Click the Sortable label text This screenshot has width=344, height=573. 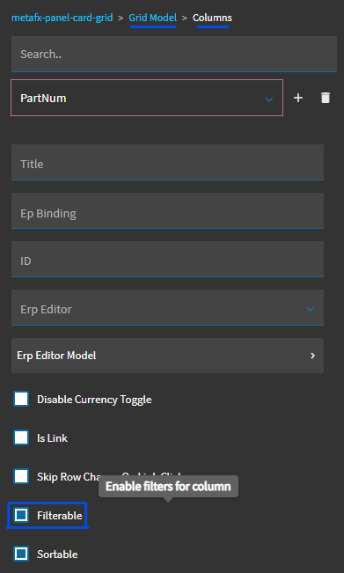(x=57, y=554)
